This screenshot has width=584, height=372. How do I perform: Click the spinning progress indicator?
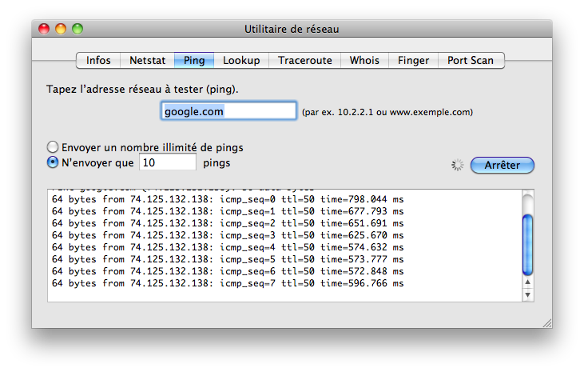pos(458,165)
